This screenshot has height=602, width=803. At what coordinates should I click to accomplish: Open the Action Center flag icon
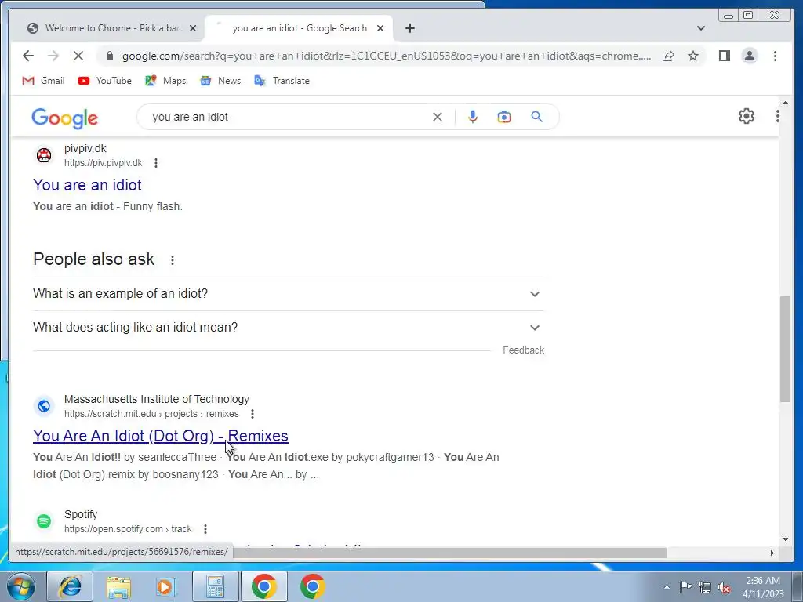point(685,587)
